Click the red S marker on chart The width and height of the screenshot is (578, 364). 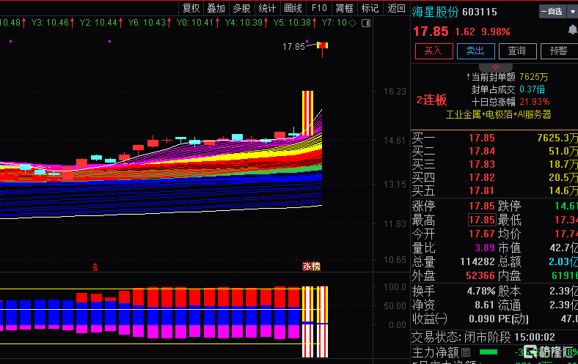[95, 267]
